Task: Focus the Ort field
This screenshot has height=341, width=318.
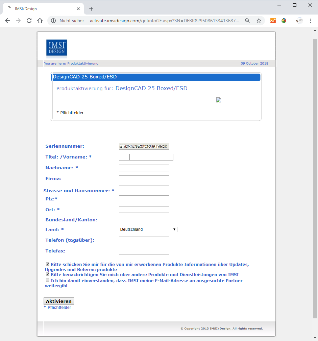Action: (x=144, y=210)
